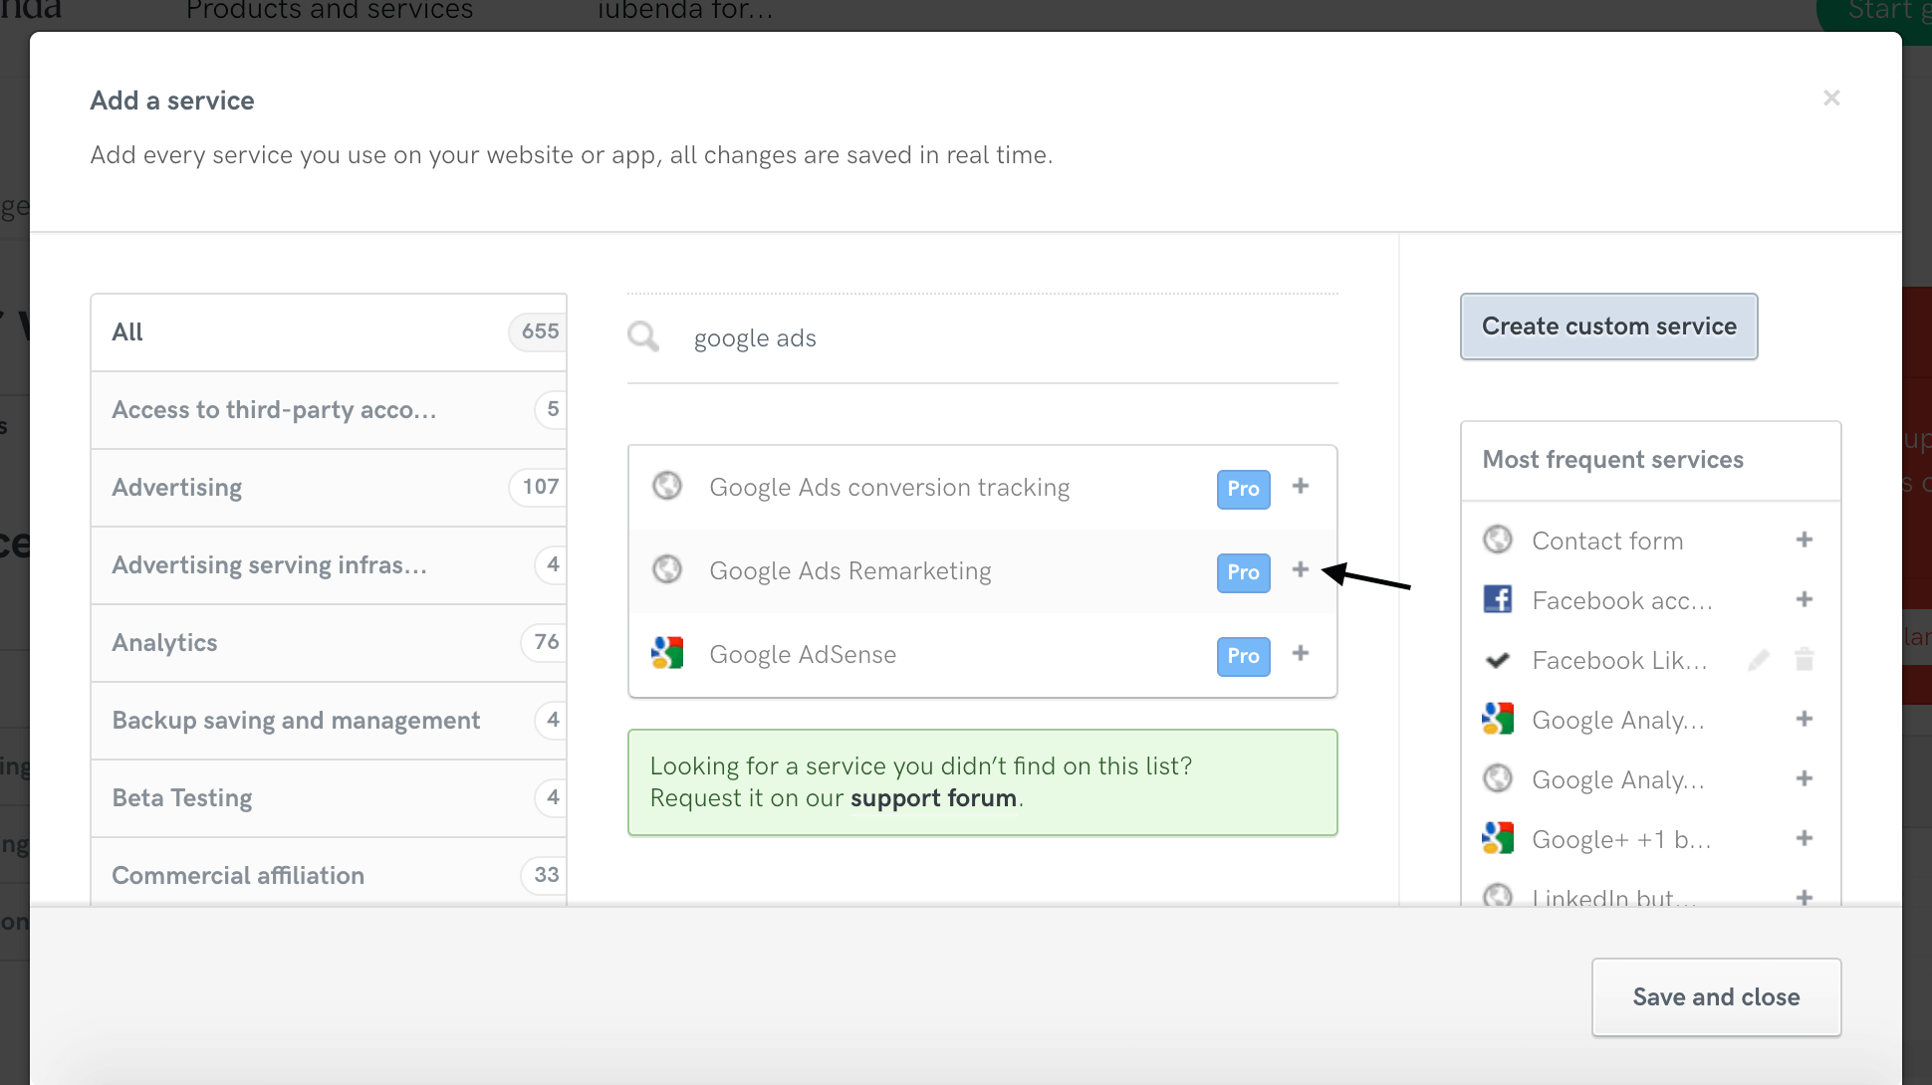Click the trash icon to delete Facebook Like

[1805, 659]
